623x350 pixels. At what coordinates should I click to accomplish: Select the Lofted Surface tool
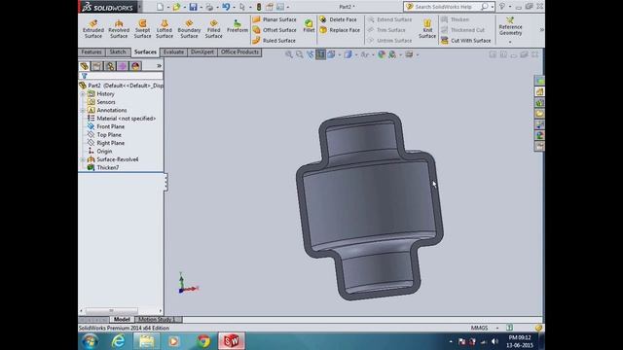165,29
